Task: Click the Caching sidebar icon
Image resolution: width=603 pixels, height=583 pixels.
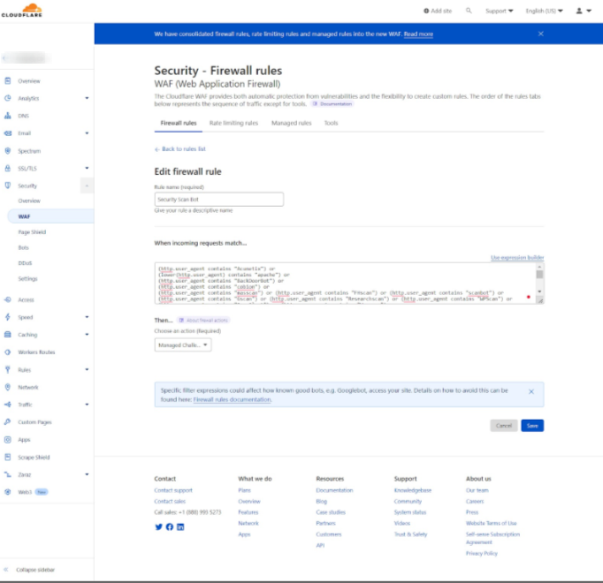Action: point(8,335)
